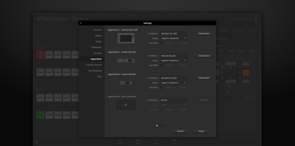Open Input 5: Camera 5 dropdown
Screen dimensions: 295x146
click(174, 38)
